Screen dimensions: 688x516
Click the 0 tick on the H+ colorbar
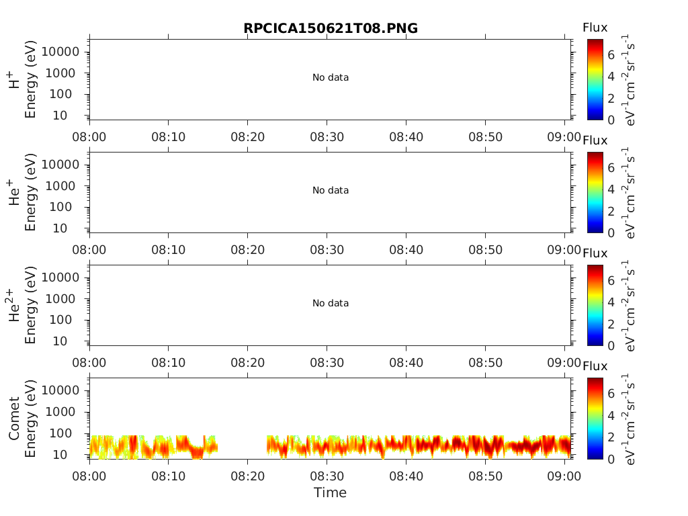611,120
